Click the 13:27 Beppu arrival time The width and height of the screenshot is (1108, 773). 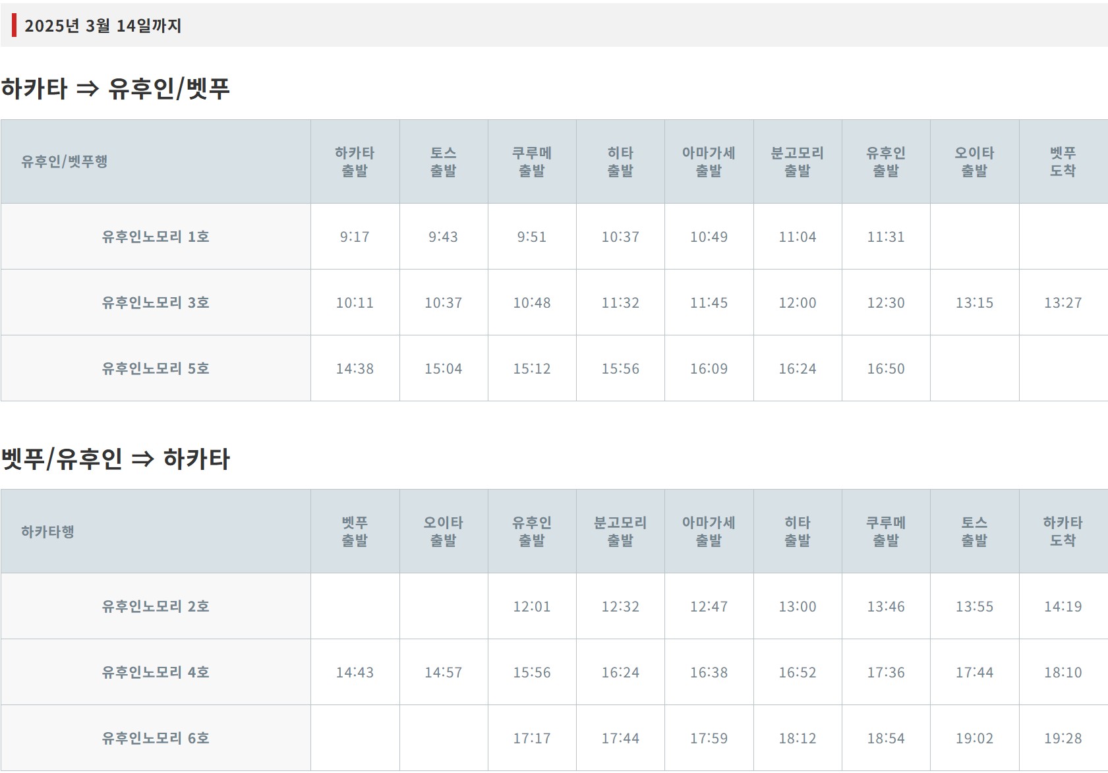pyautogui.click(x=1063, y=302)
